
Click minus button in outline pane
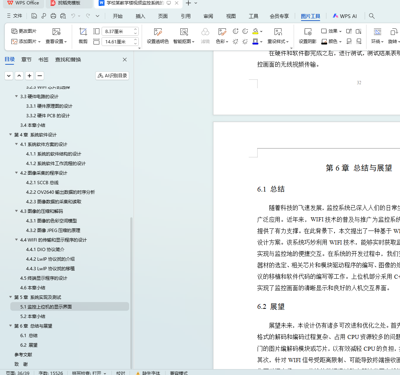(x=39, y=76)
